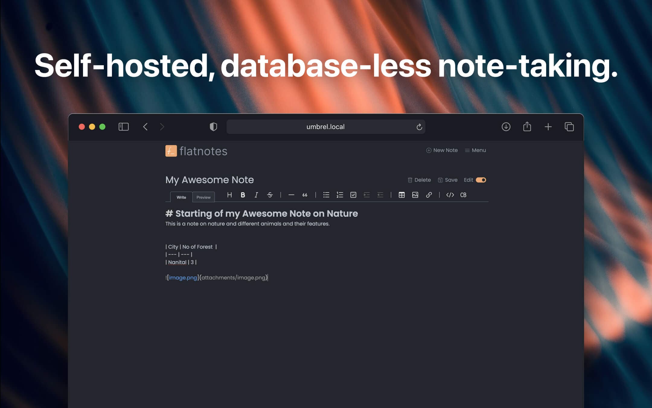Save the current note
Image resolution: width=652 pixels, height=408 pixels.
(448, 180)
